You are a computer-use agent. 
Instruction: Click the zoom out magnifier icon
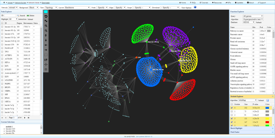point(46,30)
